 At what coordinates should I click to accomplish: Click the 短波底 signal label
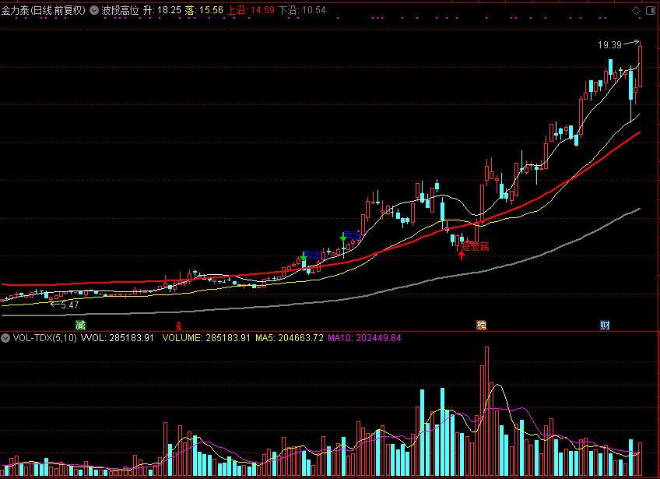(x=476, y=246)
